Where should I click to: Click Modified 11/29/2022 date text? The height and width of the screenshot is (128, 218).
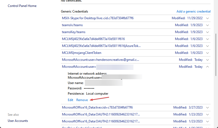point(187,18)
